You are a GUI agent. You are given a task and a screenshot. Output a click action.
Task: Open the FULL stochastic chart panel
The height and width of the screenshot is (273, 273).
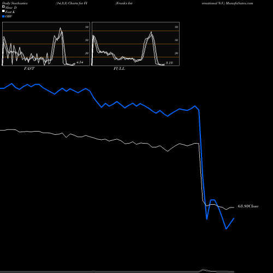(135, 44)
